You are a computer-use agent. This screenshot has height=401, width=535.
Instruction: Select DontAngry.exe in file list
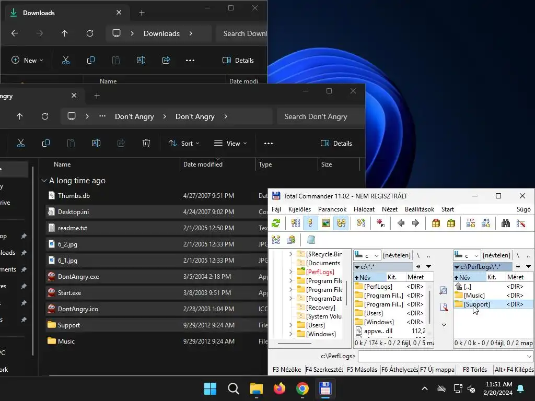point(78,277)
